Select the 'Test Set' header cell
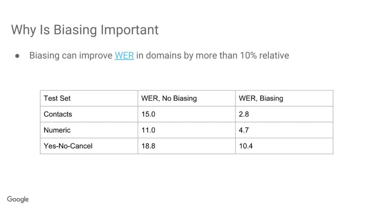Image resolution: width=370 pixels, height=208 pixels. point(89,98)
